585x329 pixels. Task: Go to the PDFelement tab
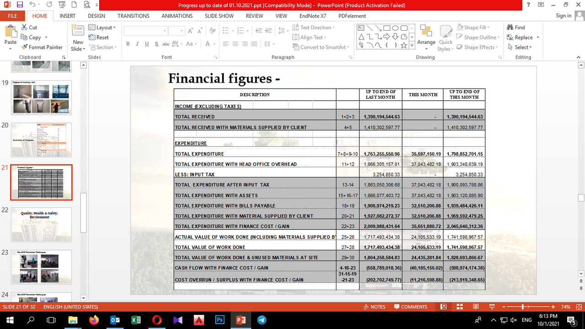[352, 16]
